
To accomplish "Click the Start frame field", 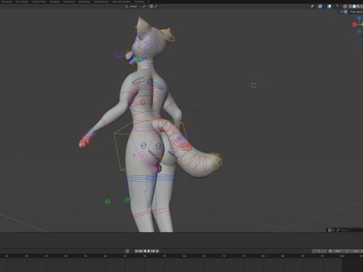I will (x=341, y=251).
